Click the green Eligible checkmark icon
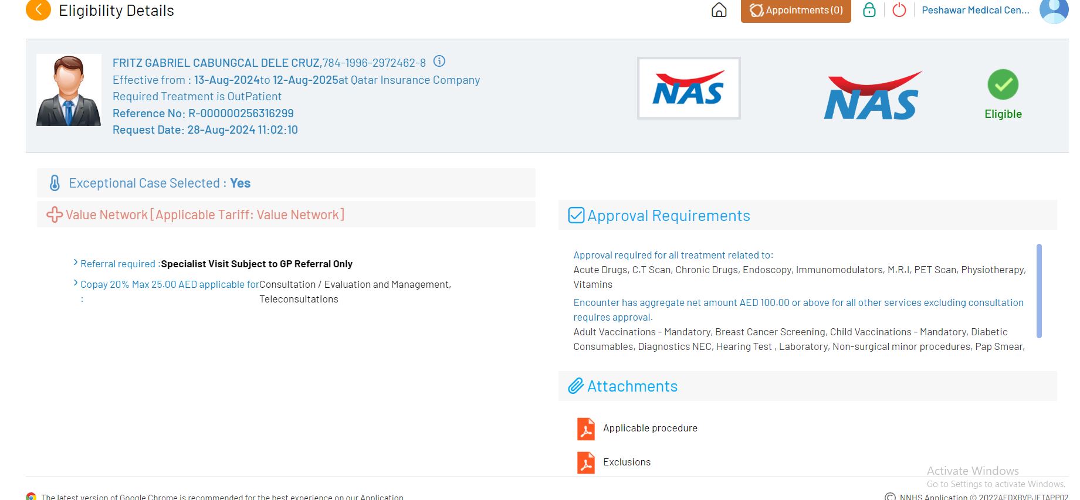 click(1003, 85)
